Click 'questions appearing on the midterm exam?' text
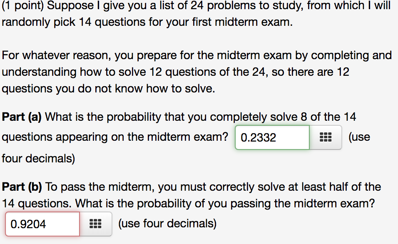The height and width of the screenshot is (244, 398). click(x=115, y=137)
